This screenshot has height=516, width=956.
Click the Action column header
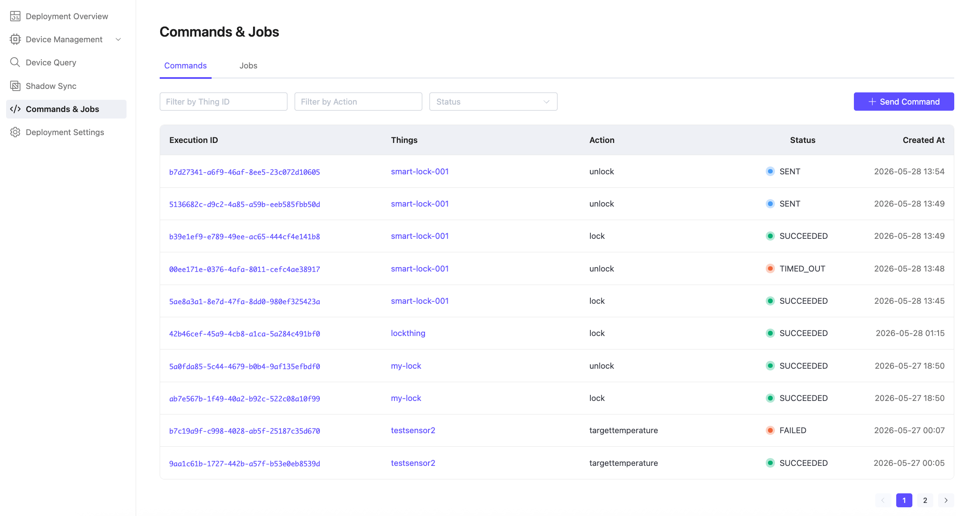coord(602,140)
